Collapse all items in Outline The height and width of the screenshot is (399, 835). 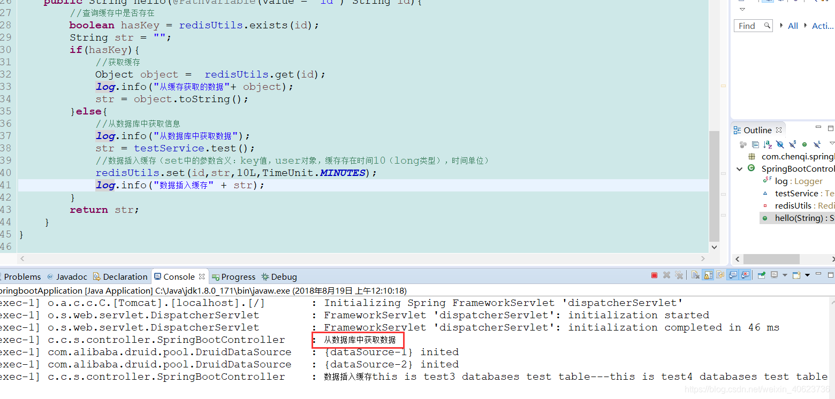(755, 144)
